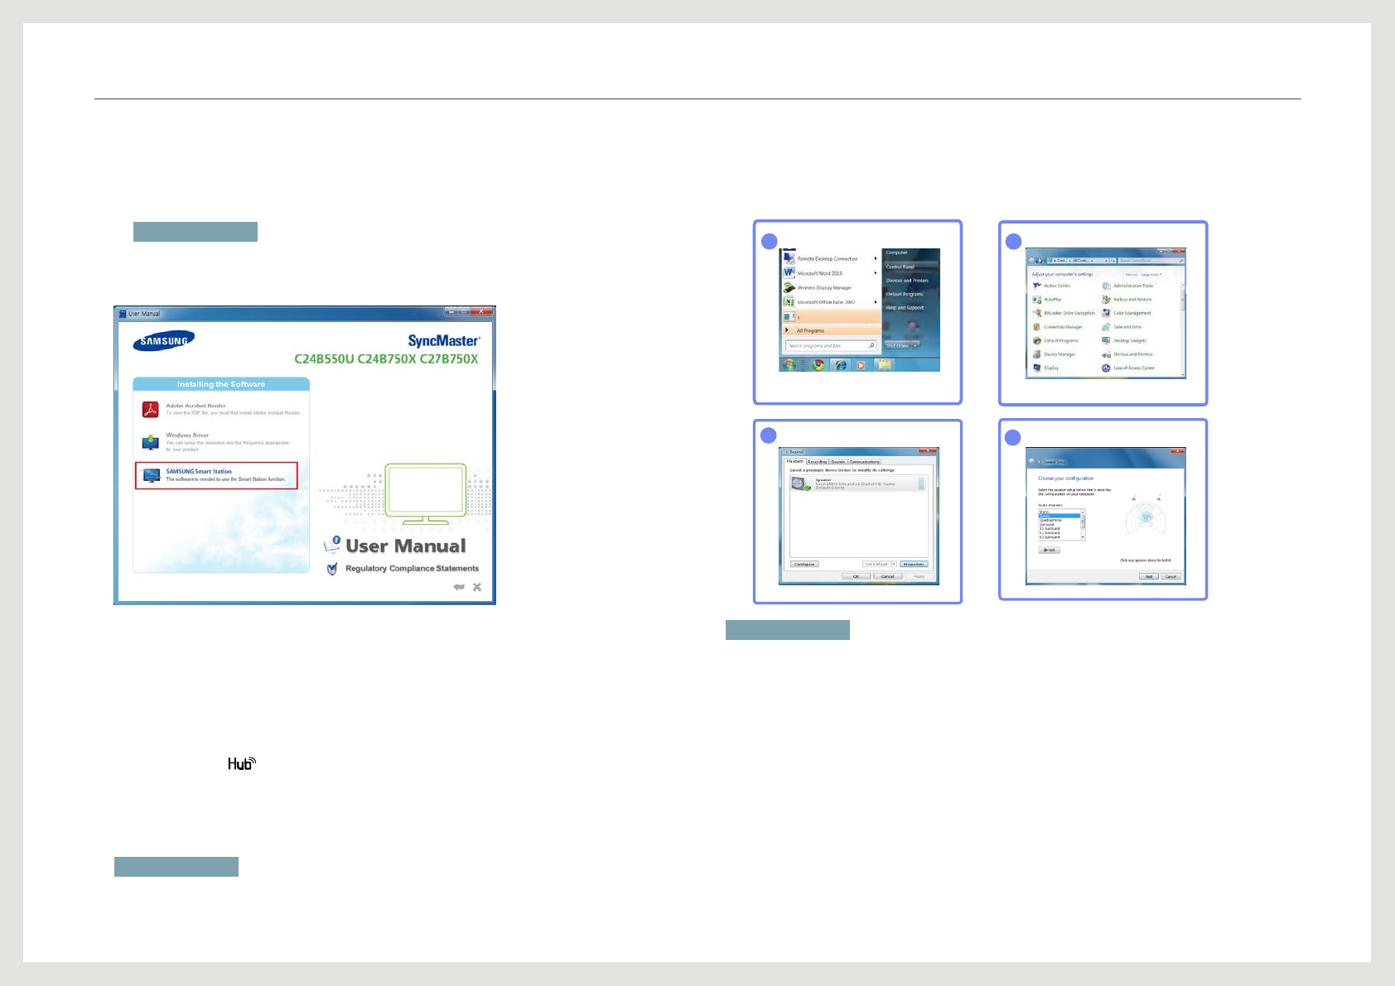
Task: Click the Shut down button
Action: (897, 346)
